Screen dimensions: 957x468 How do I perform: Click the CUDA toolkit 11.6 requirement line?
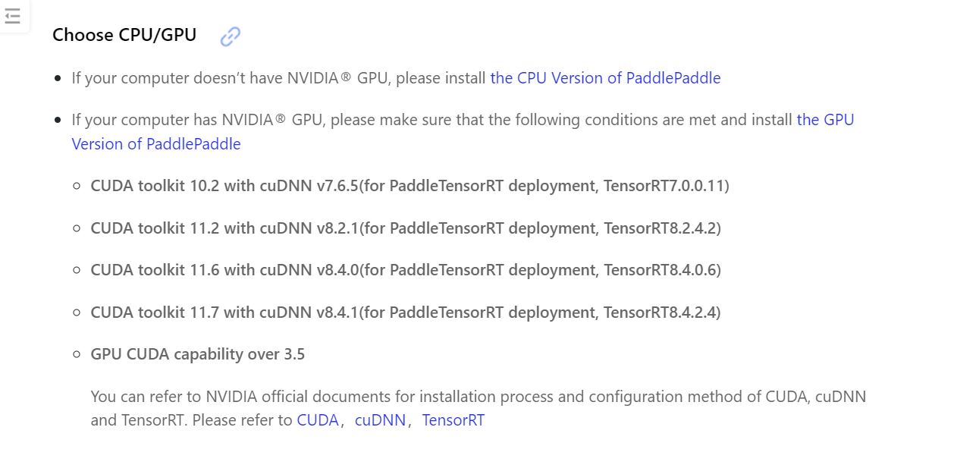pos(406,270)
